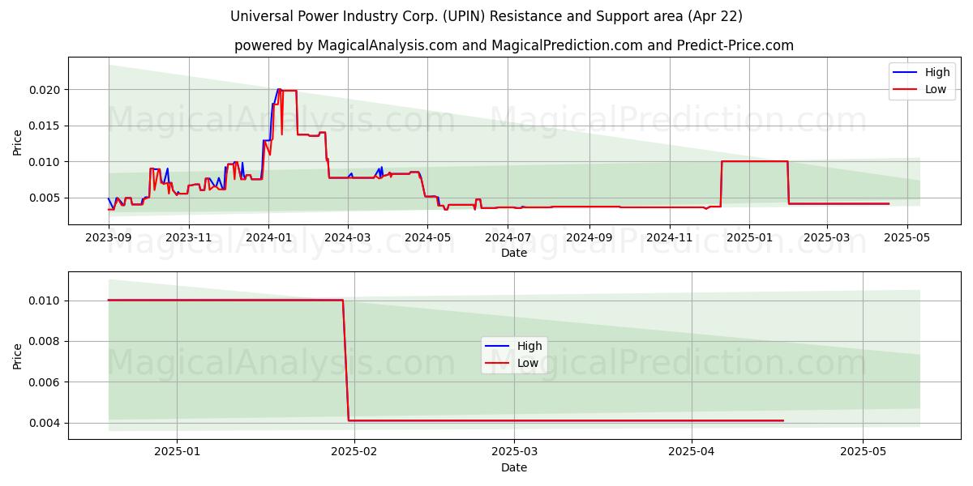
Task: Click the '0.008' price tick in bottom chart
Action: pyautogui.click(x=46, y=342)
